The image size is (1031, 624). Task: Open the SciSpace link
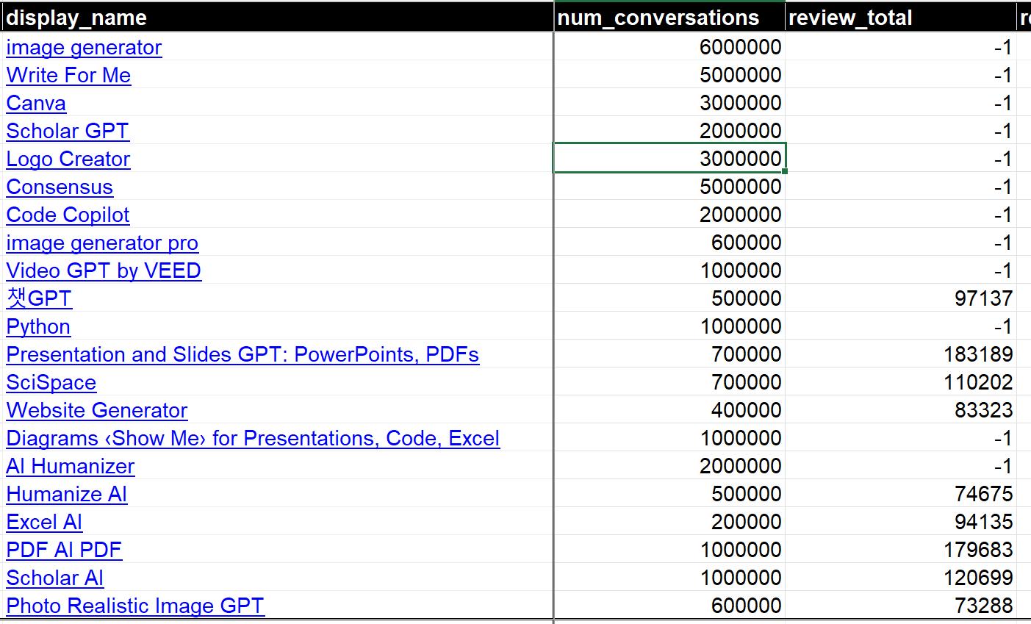(51, 383)
